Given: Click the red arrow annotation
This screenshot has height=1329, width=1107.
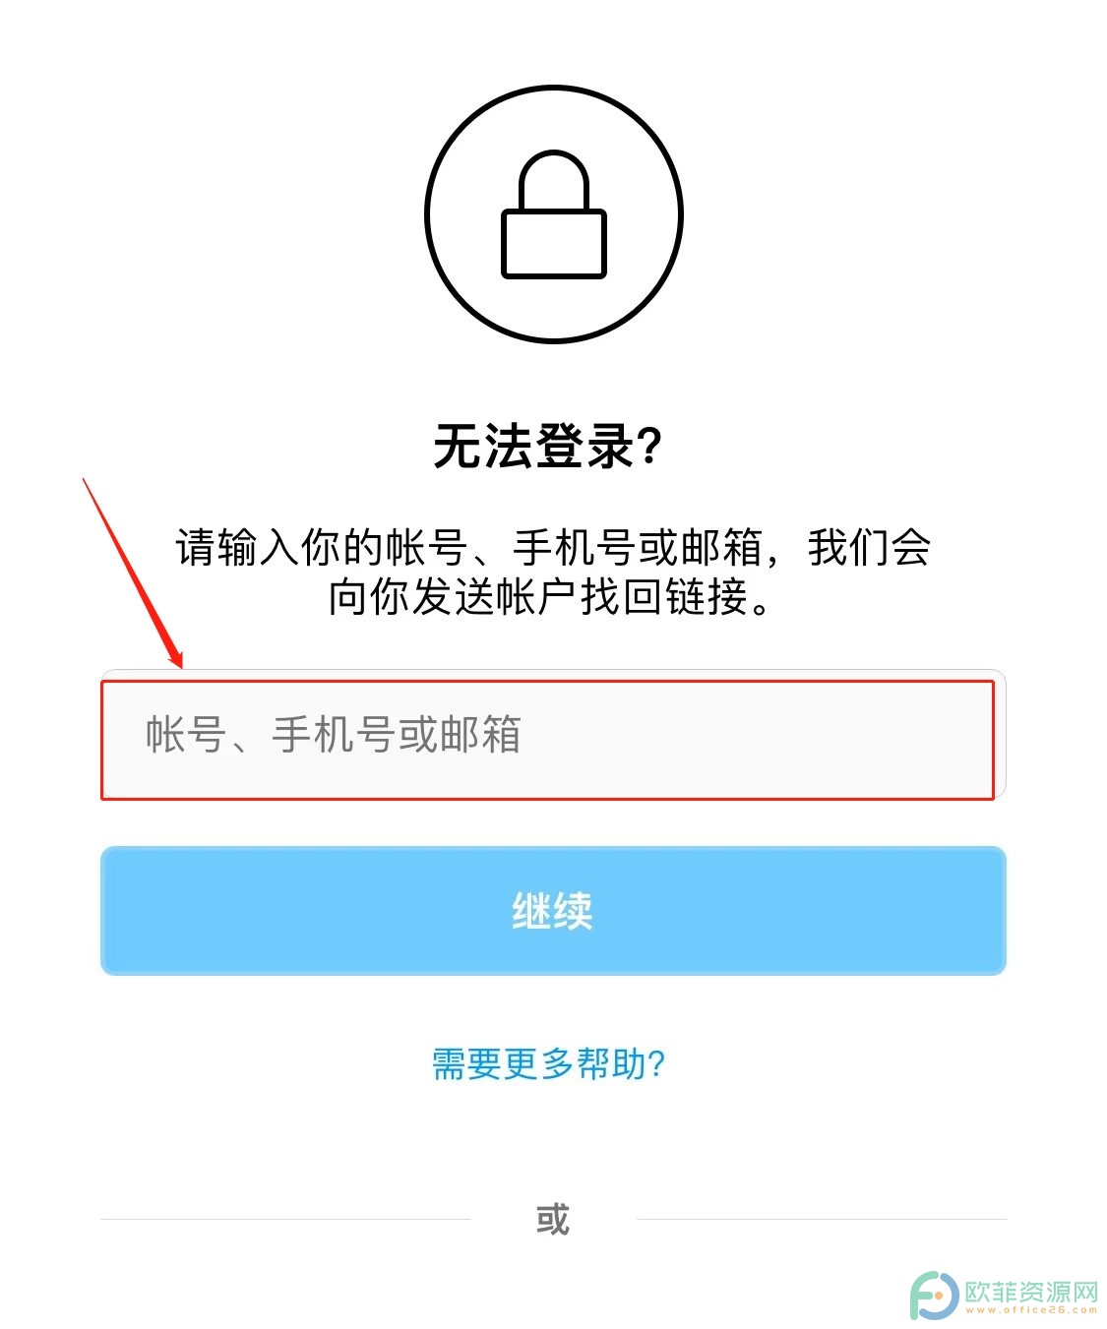Looking at the screenshot, I should (x=132, y=573).
